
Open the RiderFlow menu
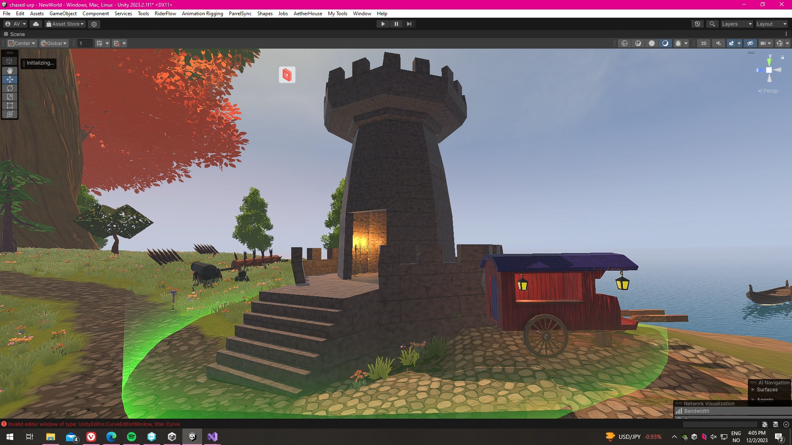pos(165,14)
